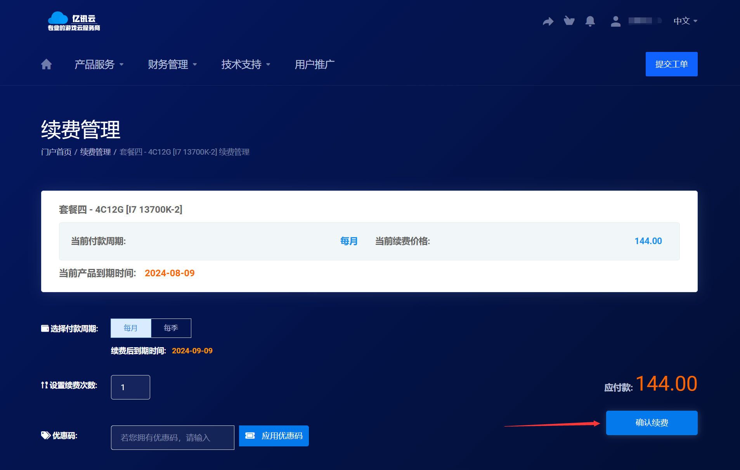This screenshot has height=470, width=740.
Task: Expand the 技术支持 menu
Action: coord(246,64)
